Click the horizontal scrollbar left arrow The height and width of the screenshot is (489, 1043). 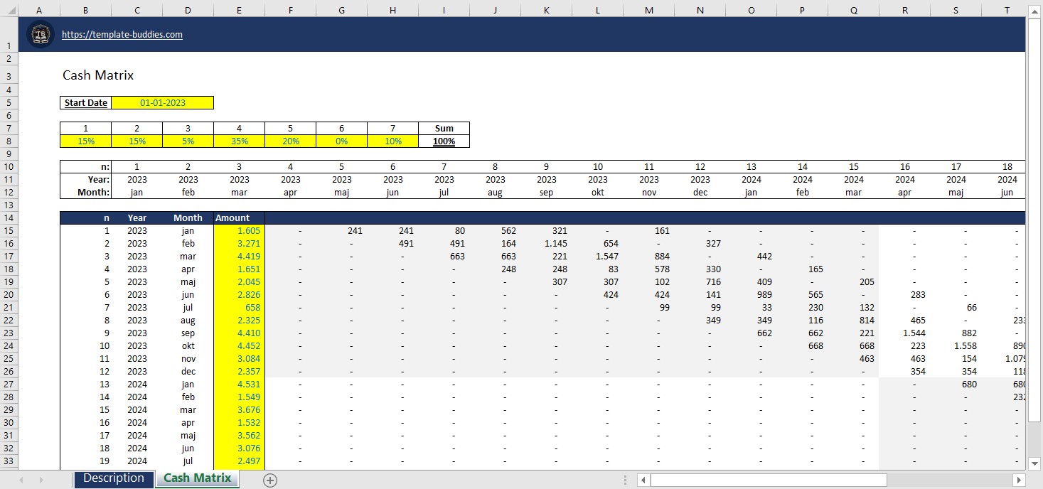coord(642,480)
